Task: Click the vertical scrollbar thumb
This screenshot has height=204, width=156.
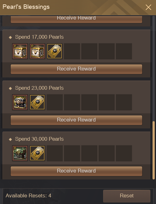Action: pyautogui.click(x=153, y=150)
